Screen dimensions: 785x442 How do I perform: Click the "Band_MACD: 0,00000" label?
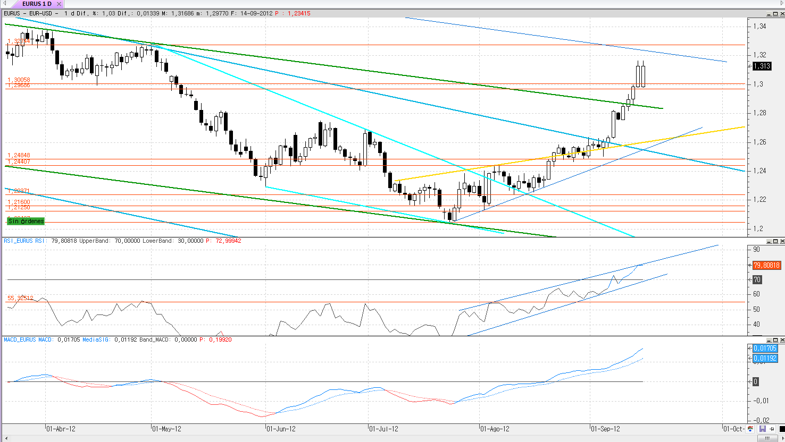coord(169,339)
